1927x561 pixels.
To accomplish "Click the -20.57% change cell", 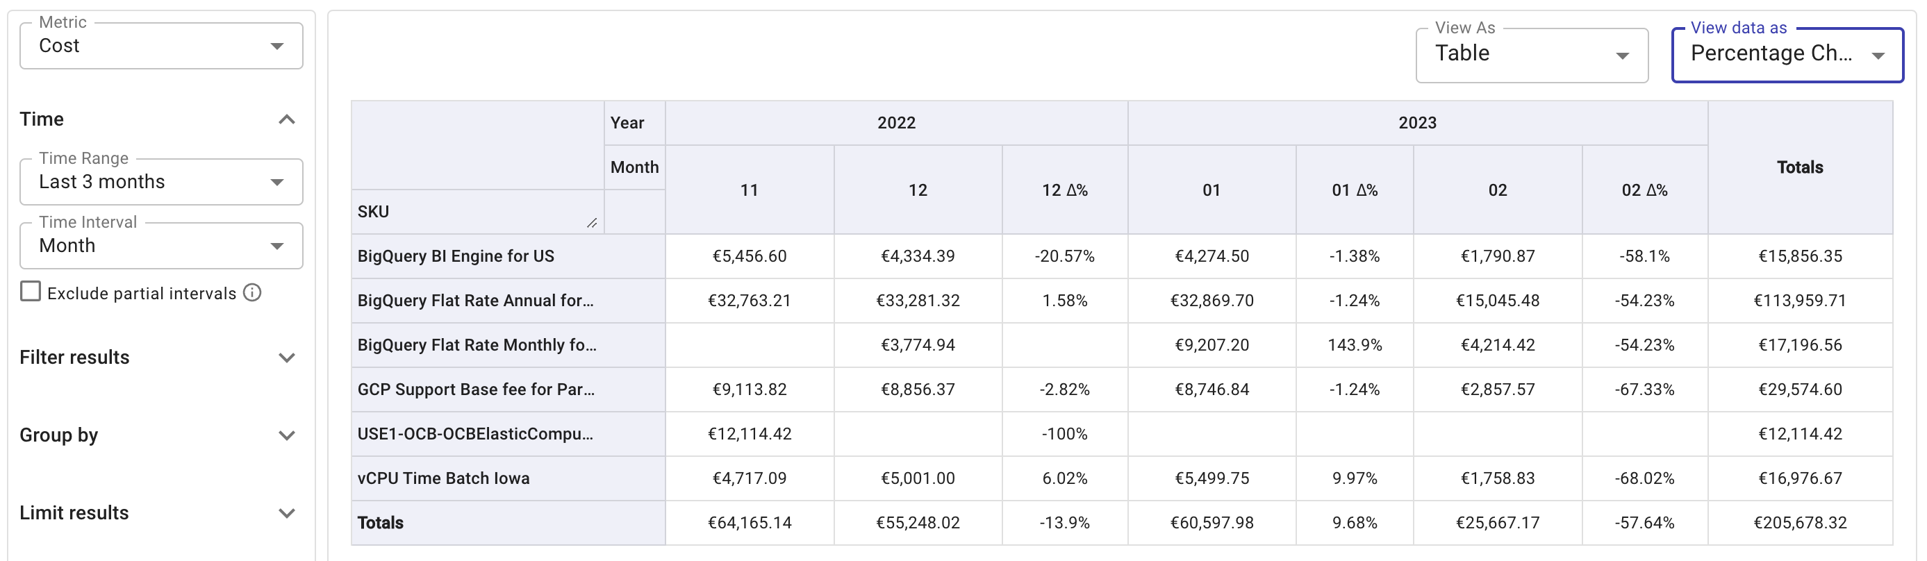I will 1065,256.
